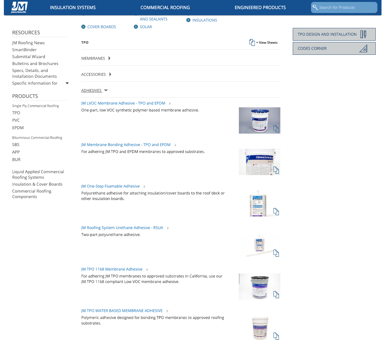This screenshot has height=340, width=384.
Task: Dismiss the INSULATIONS filter
Action: pos(188,20)
